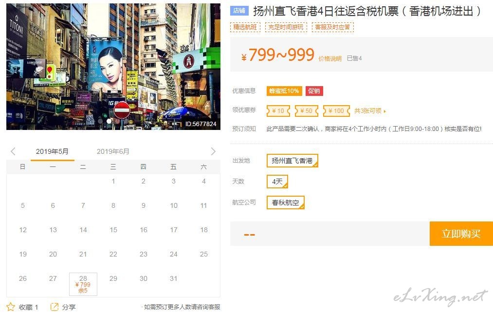Select airline option 春秋航空
Screen dimensions: 493x313
pyautogui.click(x=286, y=203)
